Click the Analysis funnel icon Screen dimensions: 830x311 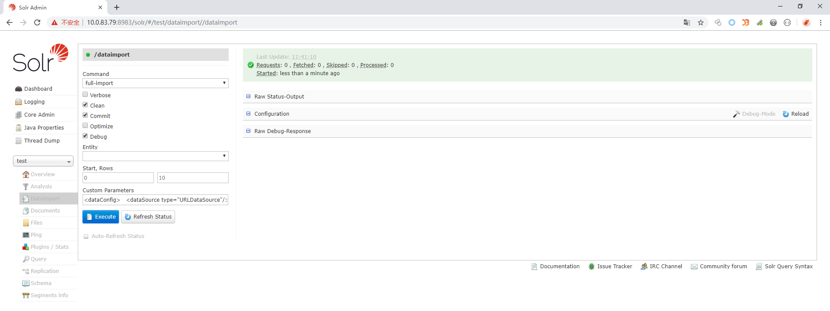click(26, 187)
